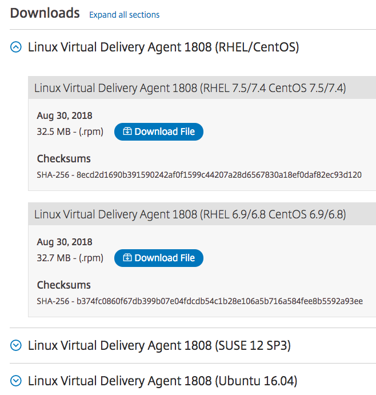Click the 32.5 MB - (.rpm) size text
The height and width of the screenshot is (395, 376).
click(70, 131)
